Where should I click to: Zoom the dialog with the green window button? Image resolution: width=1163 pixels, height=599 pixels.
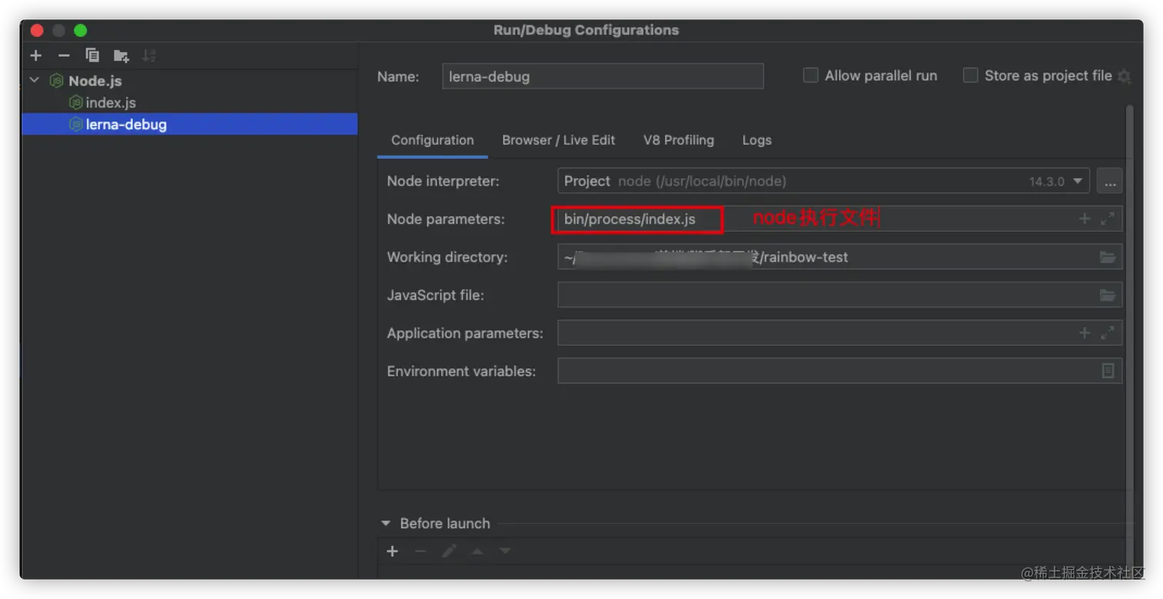point(80,31)
